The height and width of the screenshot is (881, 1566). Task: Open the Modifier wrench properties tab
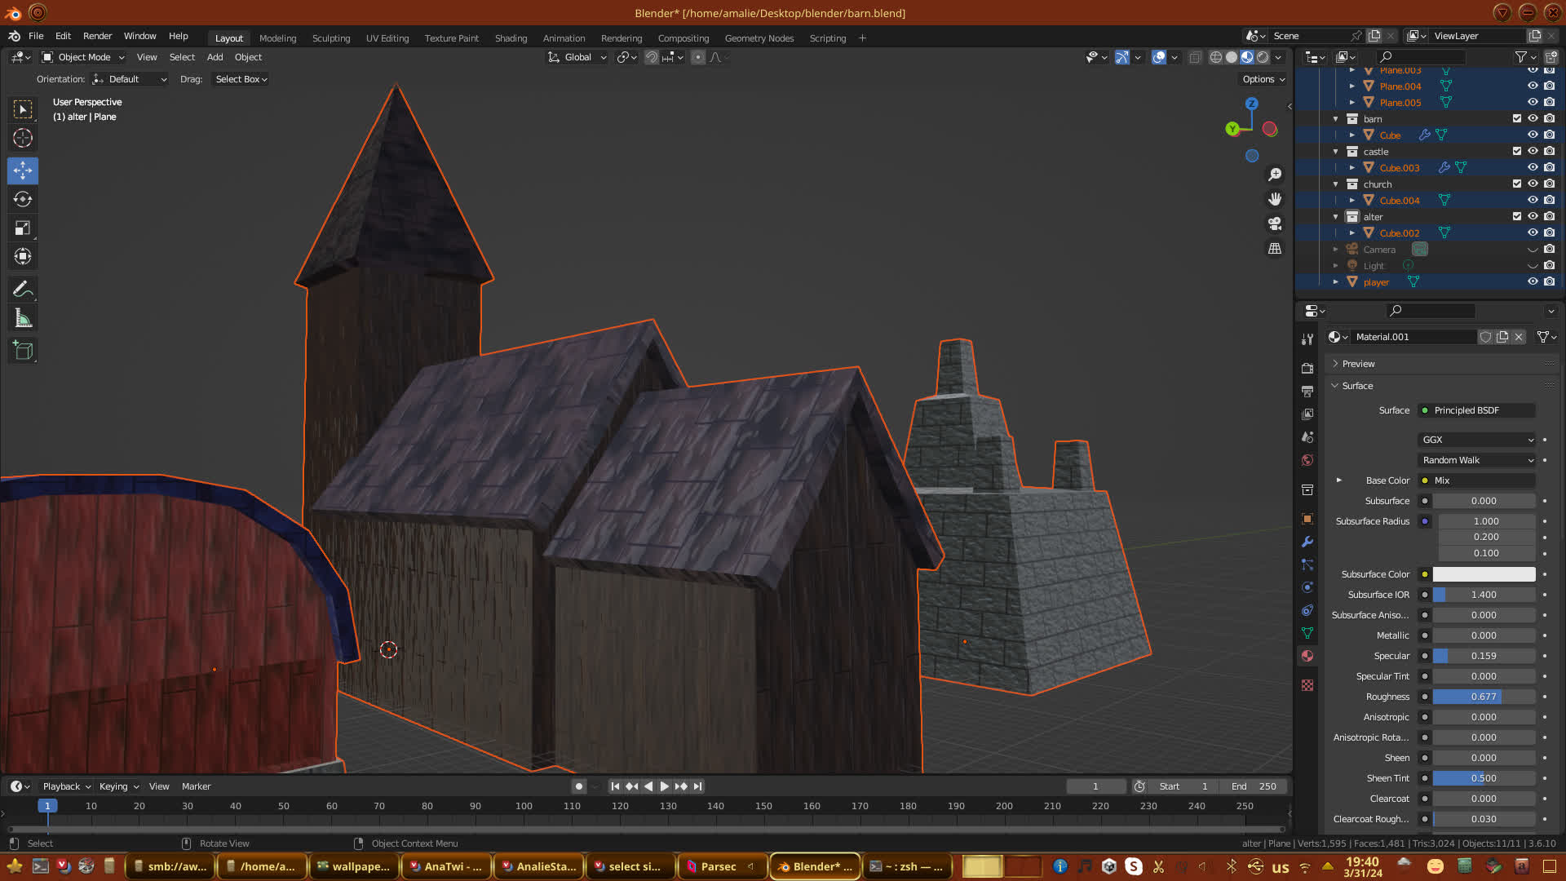coord(1307,542)
